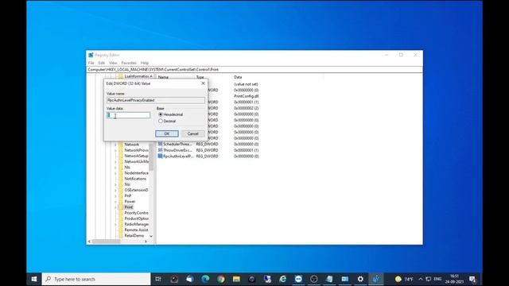
Task: Click the tree pane horizontal scrollbar thumb
Action: pyautogui.click(x=106, y=242)
